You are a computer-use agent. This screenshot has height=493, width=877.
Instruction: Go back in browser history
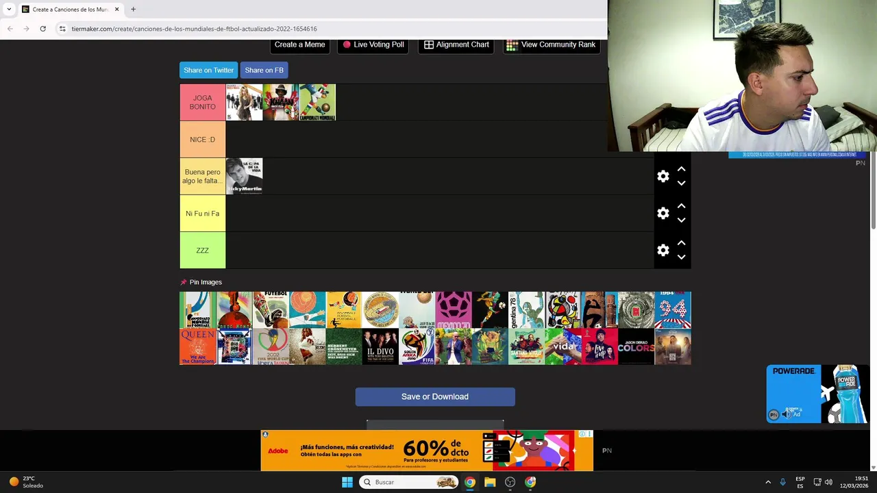pyautogui.click(x=10, y=29)
